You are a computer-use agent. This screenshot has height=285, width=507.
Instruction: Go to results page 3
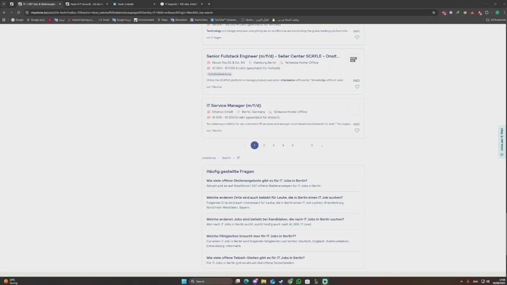click(x=273, y=145)
